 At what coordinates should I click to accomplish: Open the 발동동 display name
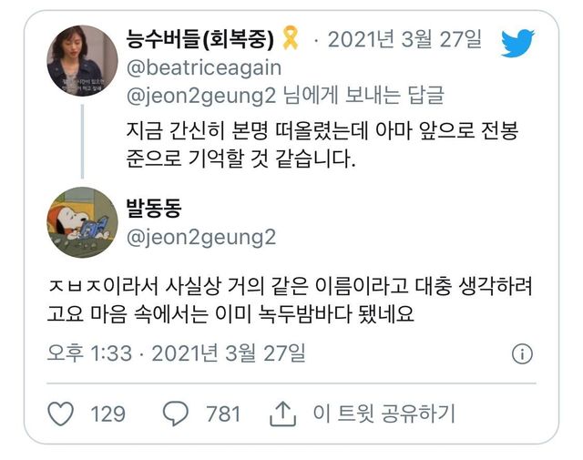click(154, 208)
